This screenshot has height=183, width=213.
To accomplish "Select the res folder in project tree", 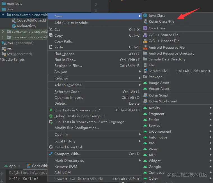I will [7, 48].
